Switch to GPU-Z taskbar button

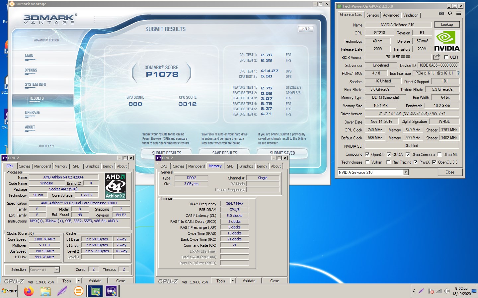coord(95,291)
